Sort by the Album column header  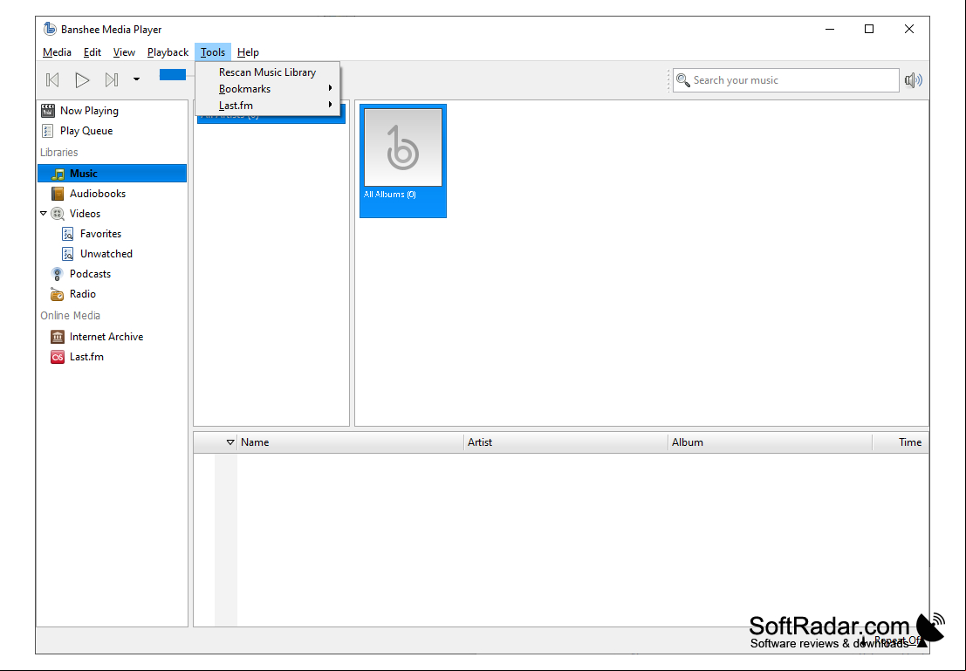click(x=770, y=442)
